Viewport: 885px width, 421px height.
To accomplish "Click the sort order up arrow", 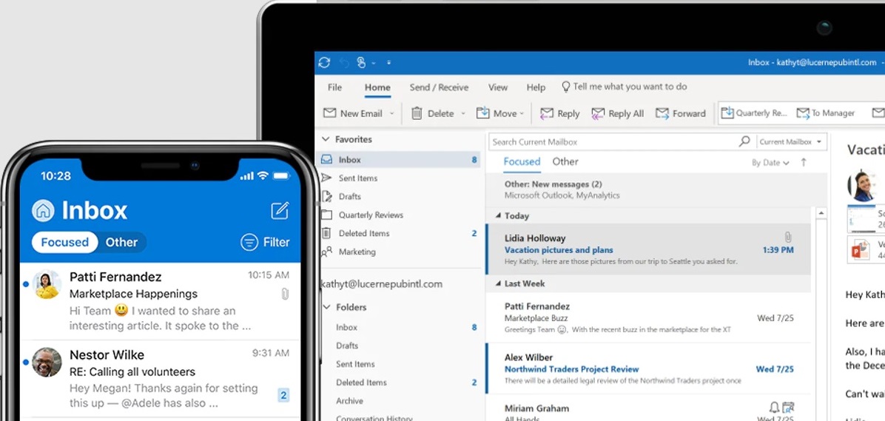I will [x=804, y=163].
